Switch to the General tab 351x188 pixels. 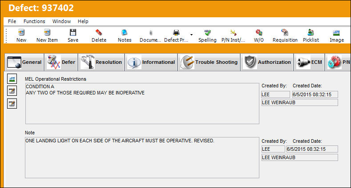pos(24,62)
